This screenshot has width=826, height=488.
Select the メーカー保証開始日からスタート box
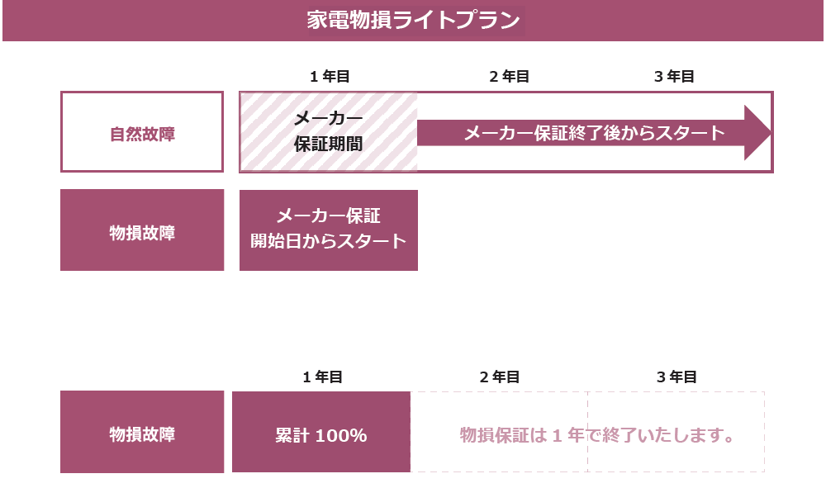[x=329, y=230]
